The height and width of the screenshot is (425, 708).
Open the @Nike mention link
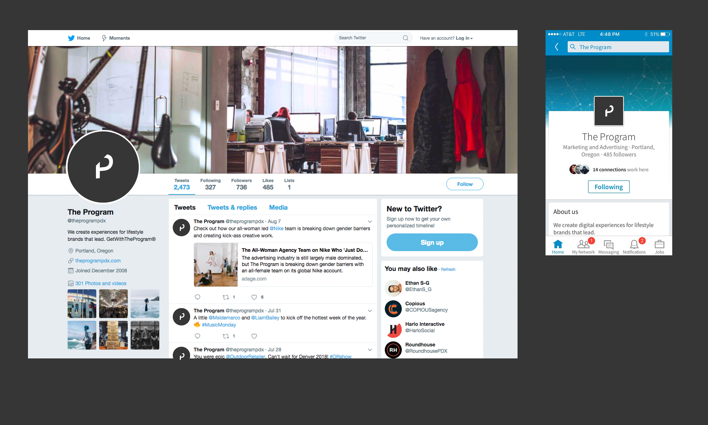pos(276,228)
